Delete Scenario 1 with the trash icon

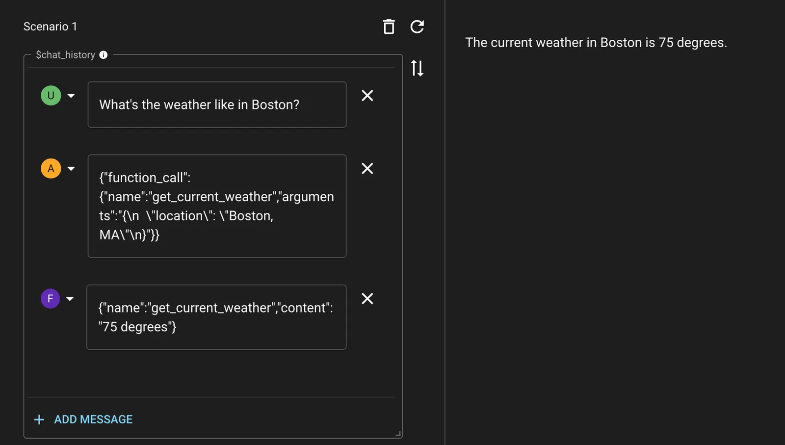[389, 26]
